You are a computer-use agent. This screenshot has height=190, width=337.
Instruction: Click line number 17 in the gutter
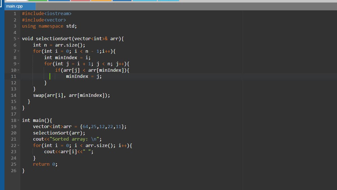pyautogui.click(x=13, y=114)
